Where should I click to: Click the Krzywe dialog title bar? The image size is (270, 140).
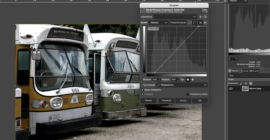click(x=174, y=5)
